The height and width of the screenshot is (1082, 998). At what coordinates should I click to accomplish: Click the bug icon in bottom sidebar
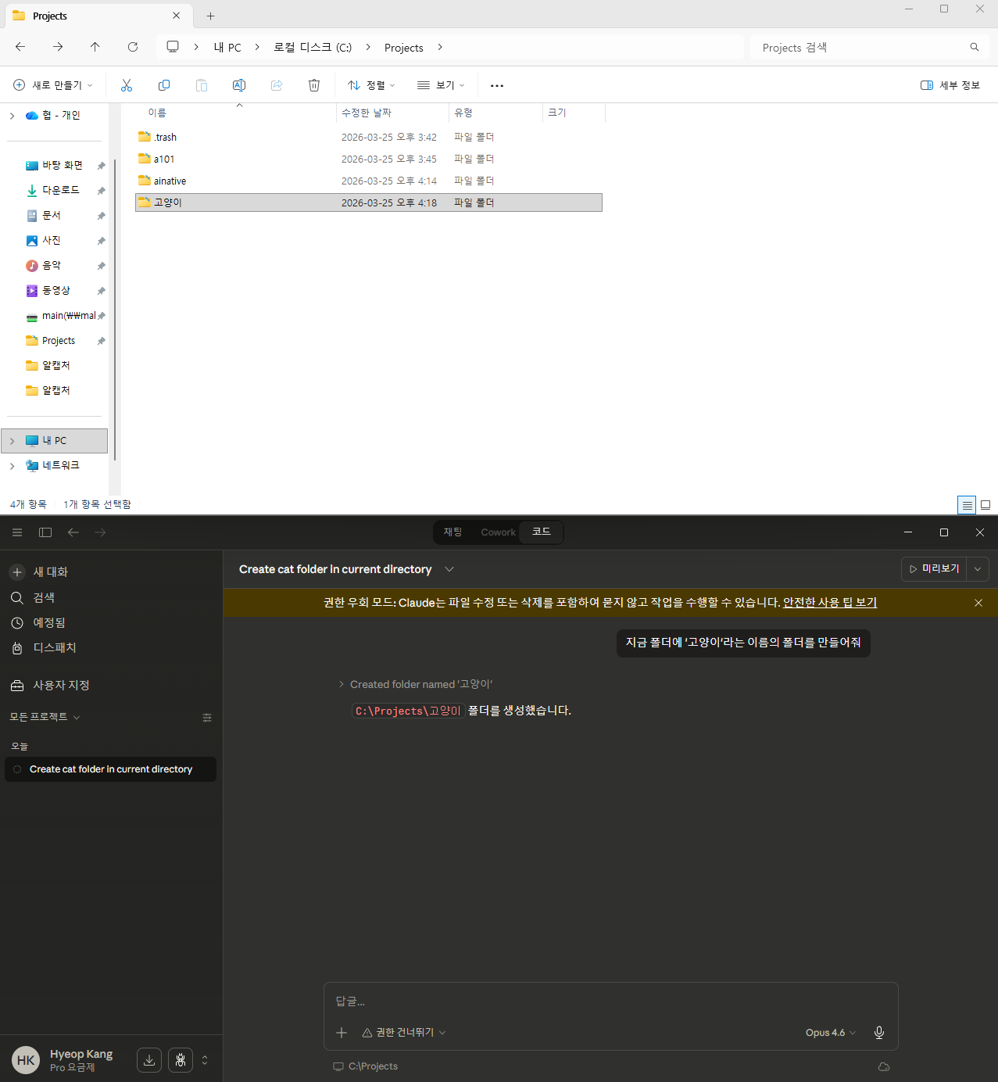tap(181, 1060)
